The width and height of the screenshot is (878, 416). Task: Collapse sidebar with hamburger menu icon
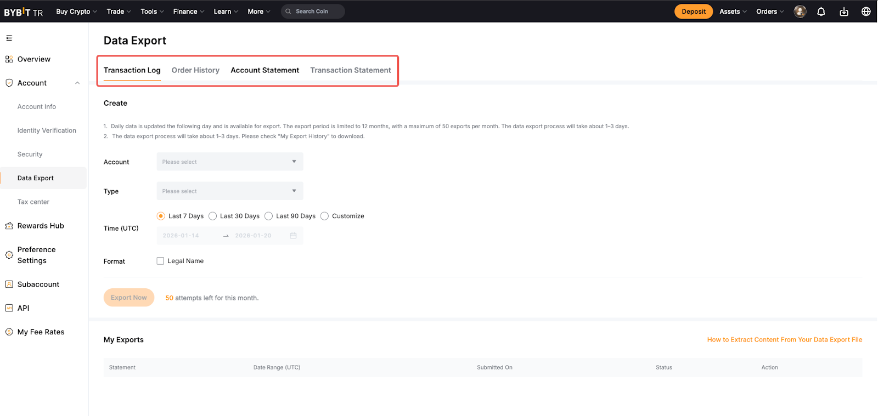pos(9,38)
